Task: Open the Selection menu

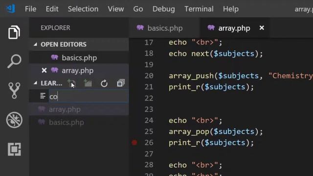Action: (83, 9)
